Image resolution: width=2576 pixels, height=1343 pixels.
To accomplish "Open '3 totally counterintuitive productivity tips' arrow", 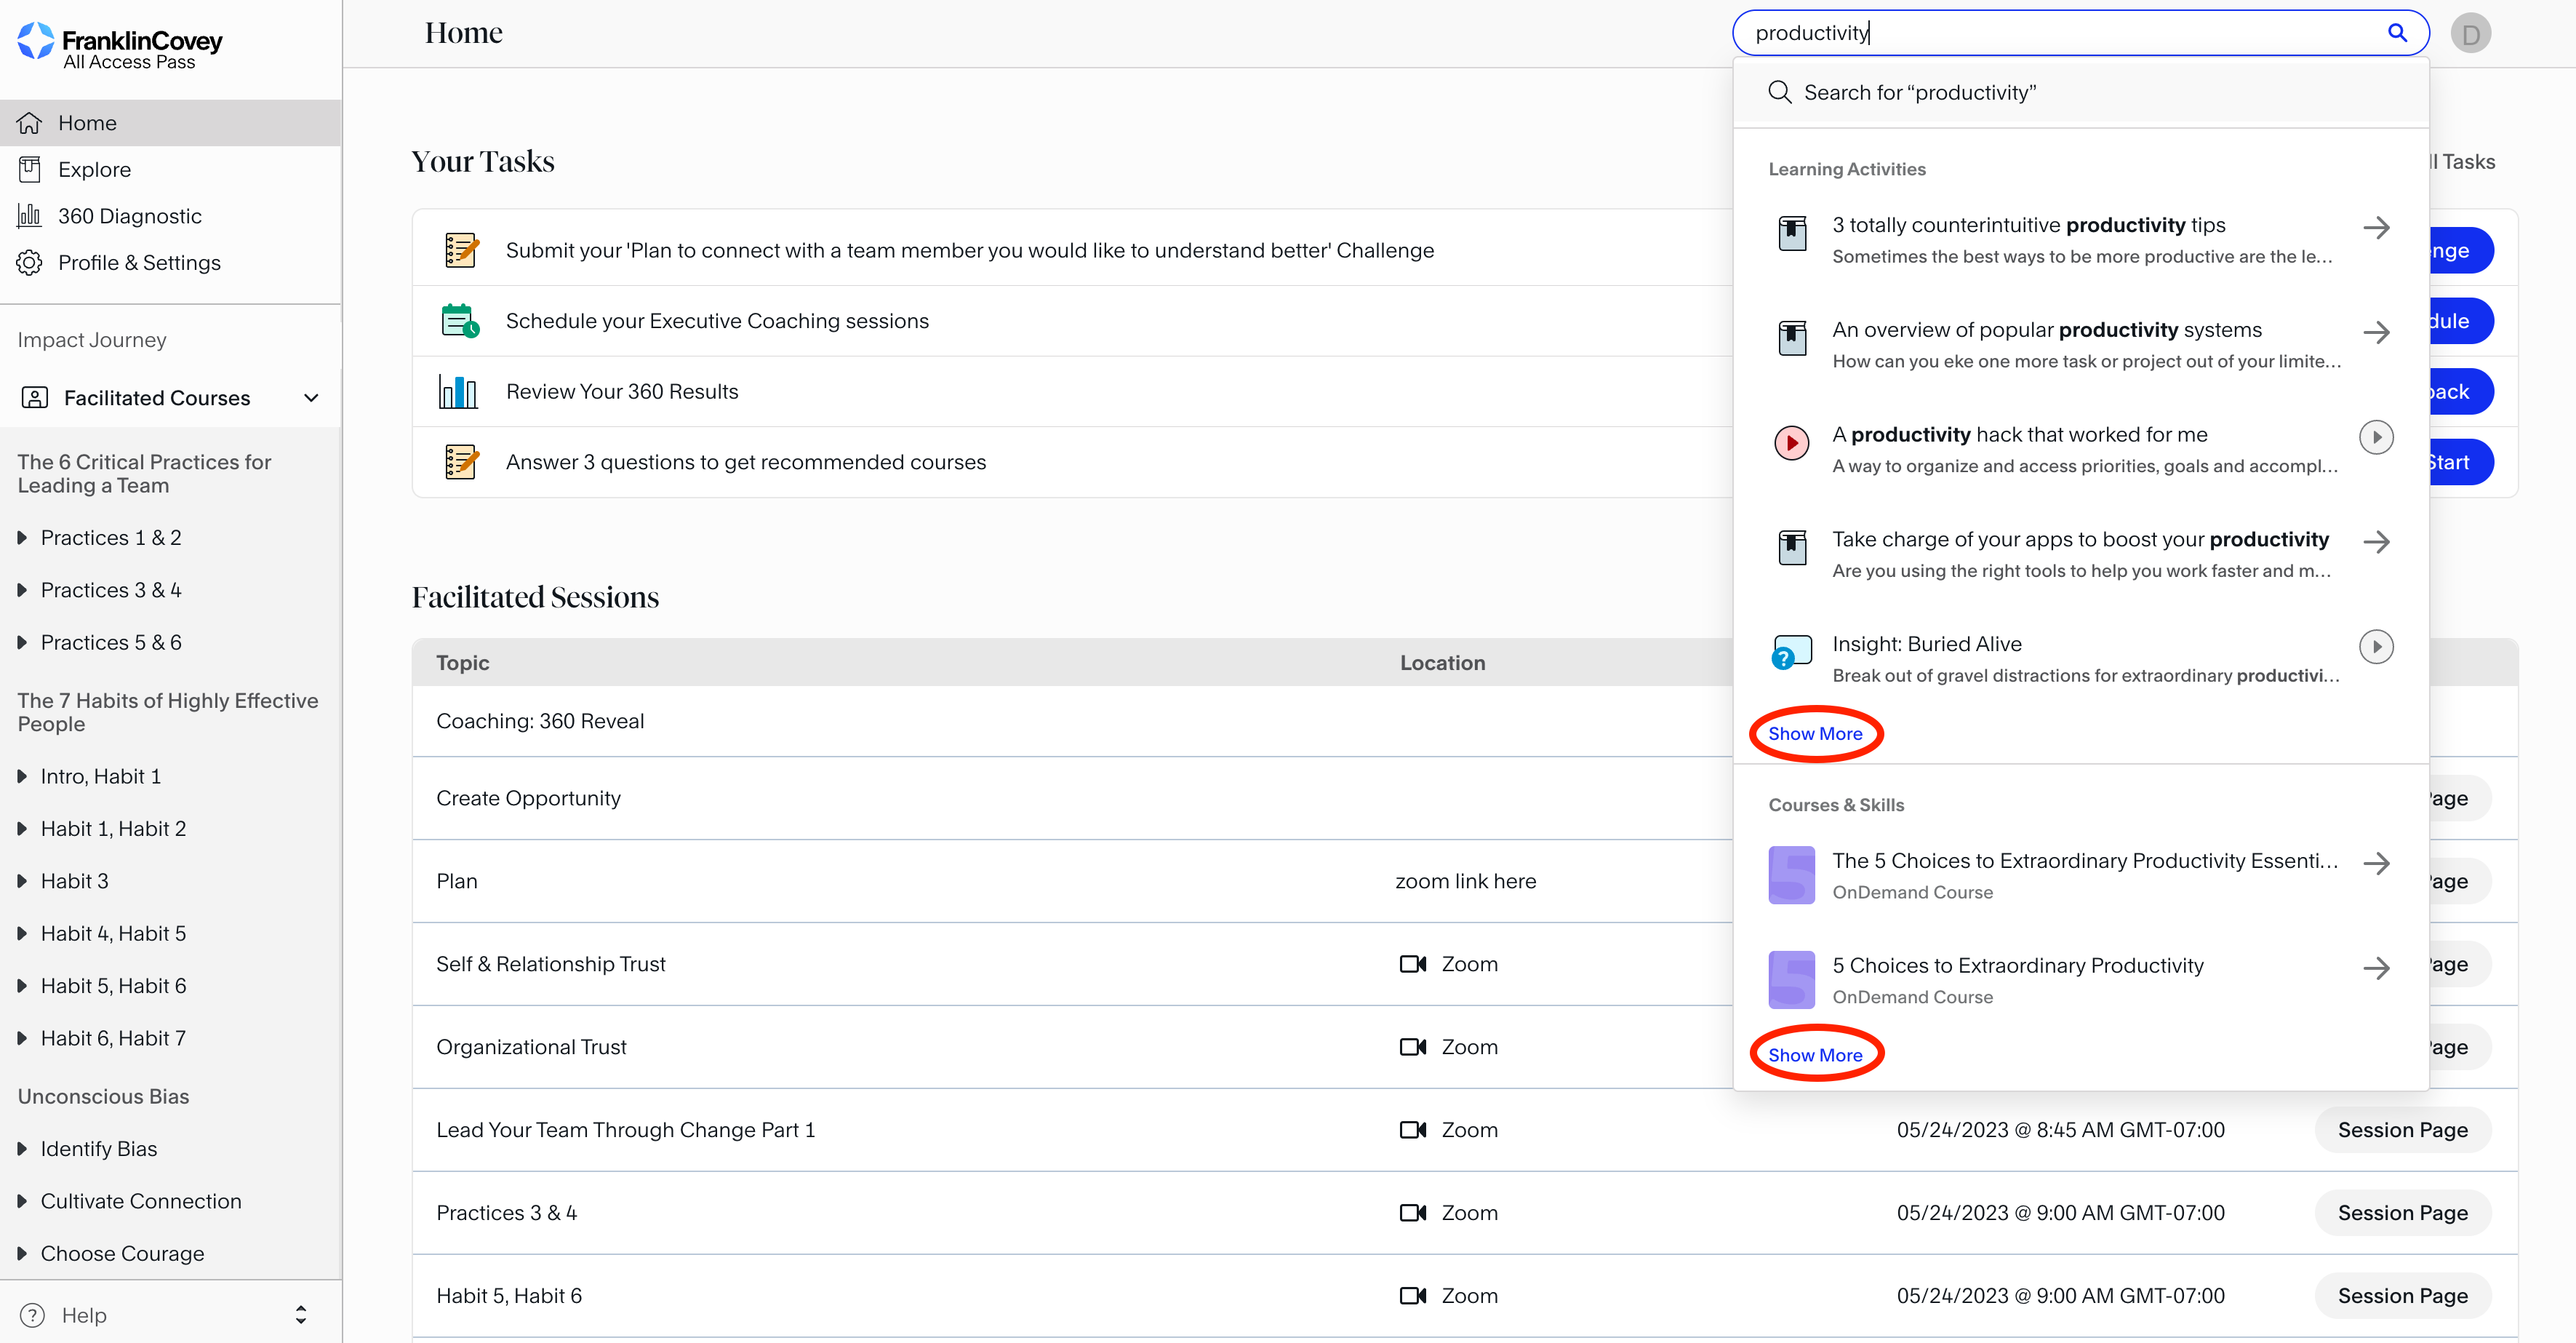I will pos(2376,228).
